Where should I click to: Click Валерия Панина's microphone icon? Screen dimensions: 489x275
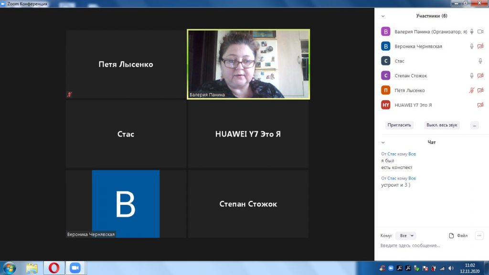472,32
